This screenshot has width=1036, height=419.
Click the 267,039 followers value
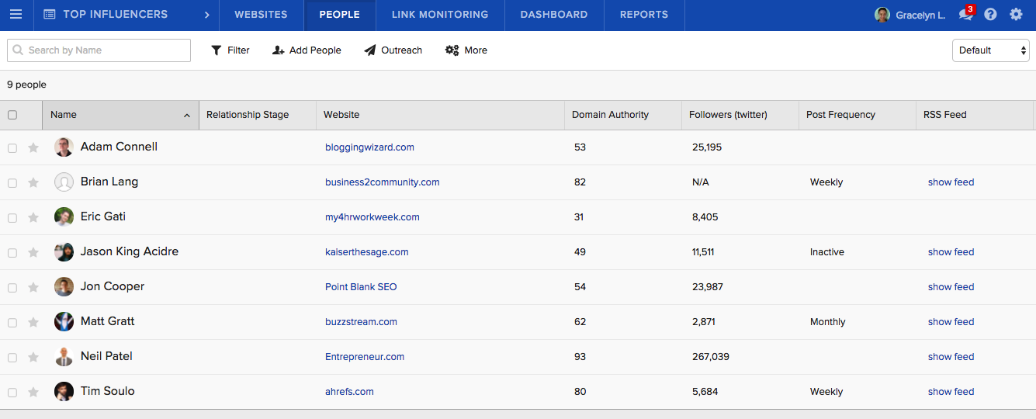coord(711,357)
